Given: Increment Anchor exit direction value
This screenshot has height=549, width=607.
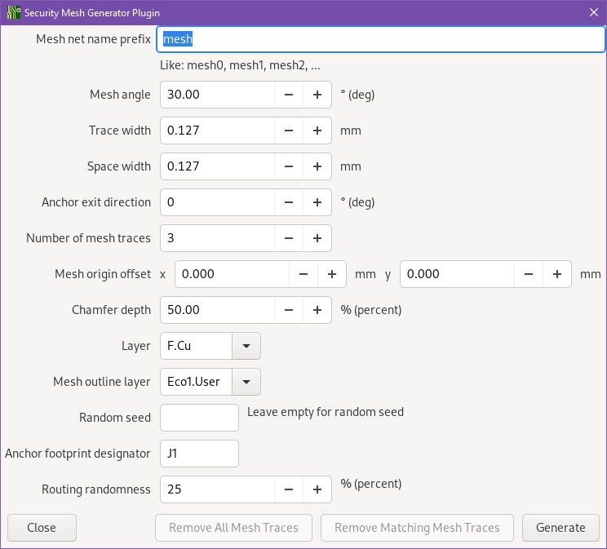Looking at the screenshot, I should coord(317,202).
